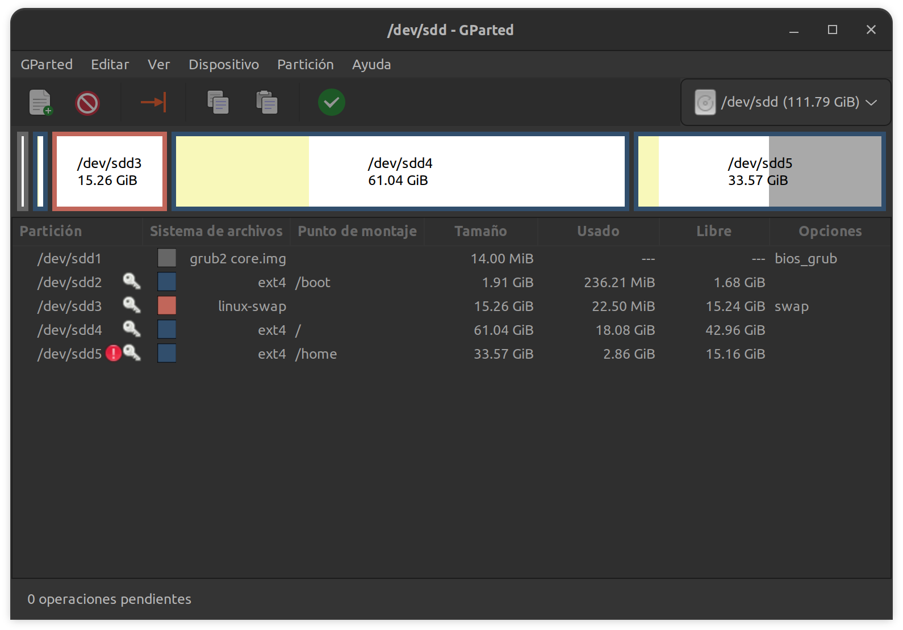
Task: Click the 'swap' option flag
Action: (x=792, y=306)
